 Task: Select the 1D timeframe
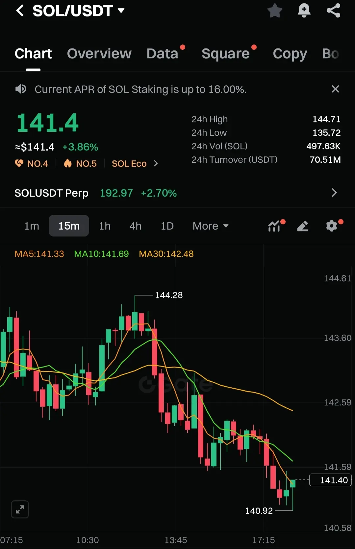click(167, 226)
